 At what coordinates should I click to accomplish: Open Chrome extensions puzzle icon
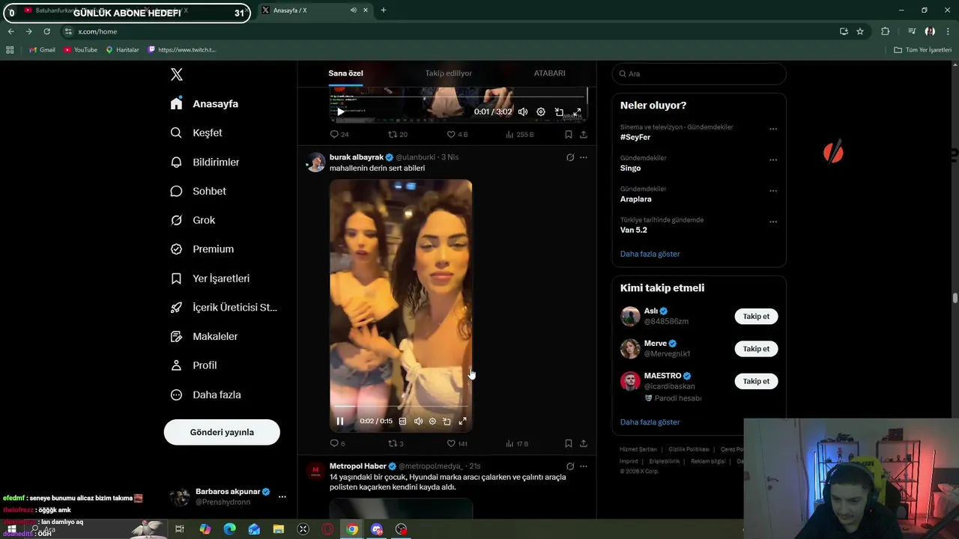tap(885, 31)
